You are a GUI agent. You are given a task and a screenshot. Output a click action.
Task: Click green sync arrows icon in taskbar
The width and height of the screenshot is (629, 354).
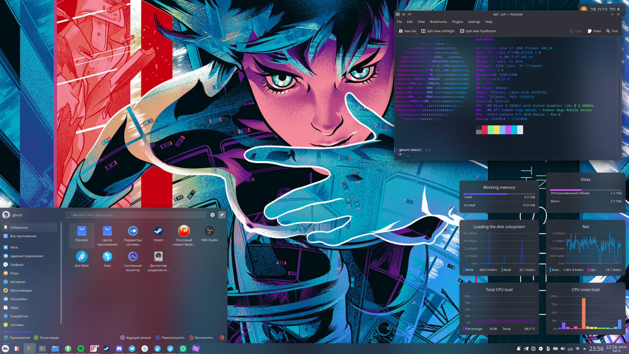point(183,348)
